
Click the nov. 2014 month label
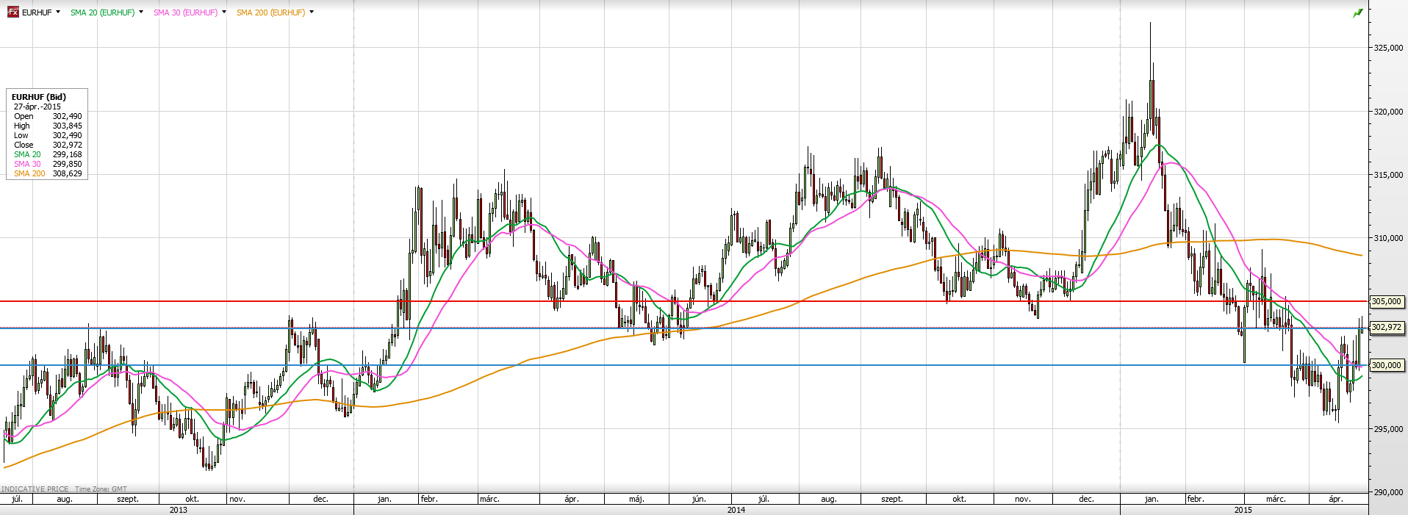1023,499
